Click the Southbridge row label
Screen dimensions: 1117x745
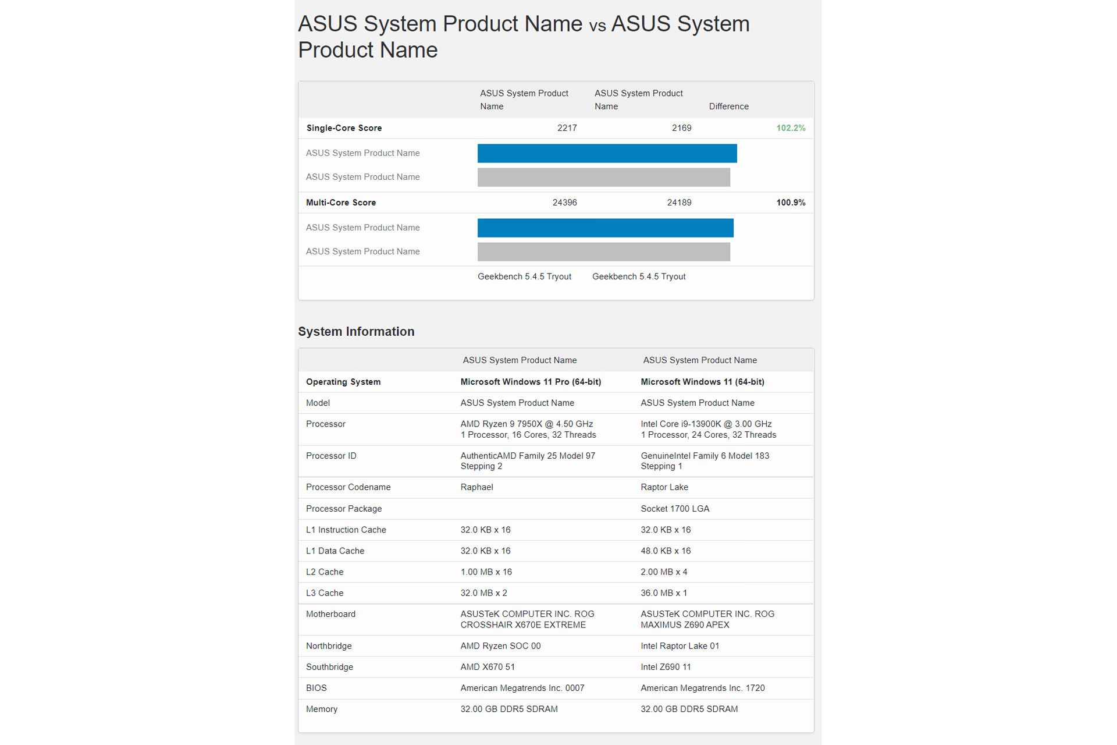coord(329,667)
